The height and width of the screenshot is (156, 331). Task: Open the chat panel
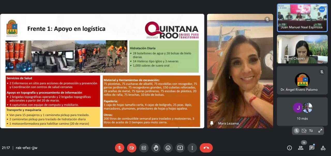pyautogui.click(x=312, y=148)
